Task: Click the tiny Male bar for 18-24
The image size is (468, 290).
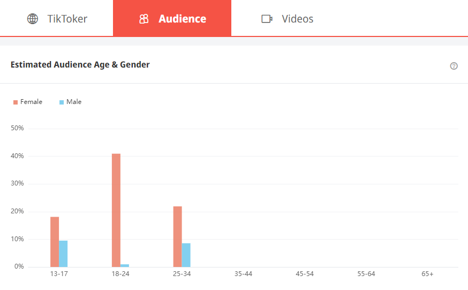Action: [125, 265]
